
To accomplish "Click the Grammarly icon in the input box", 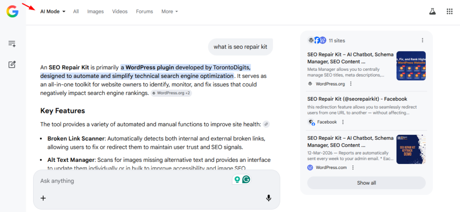I will 247,179.
